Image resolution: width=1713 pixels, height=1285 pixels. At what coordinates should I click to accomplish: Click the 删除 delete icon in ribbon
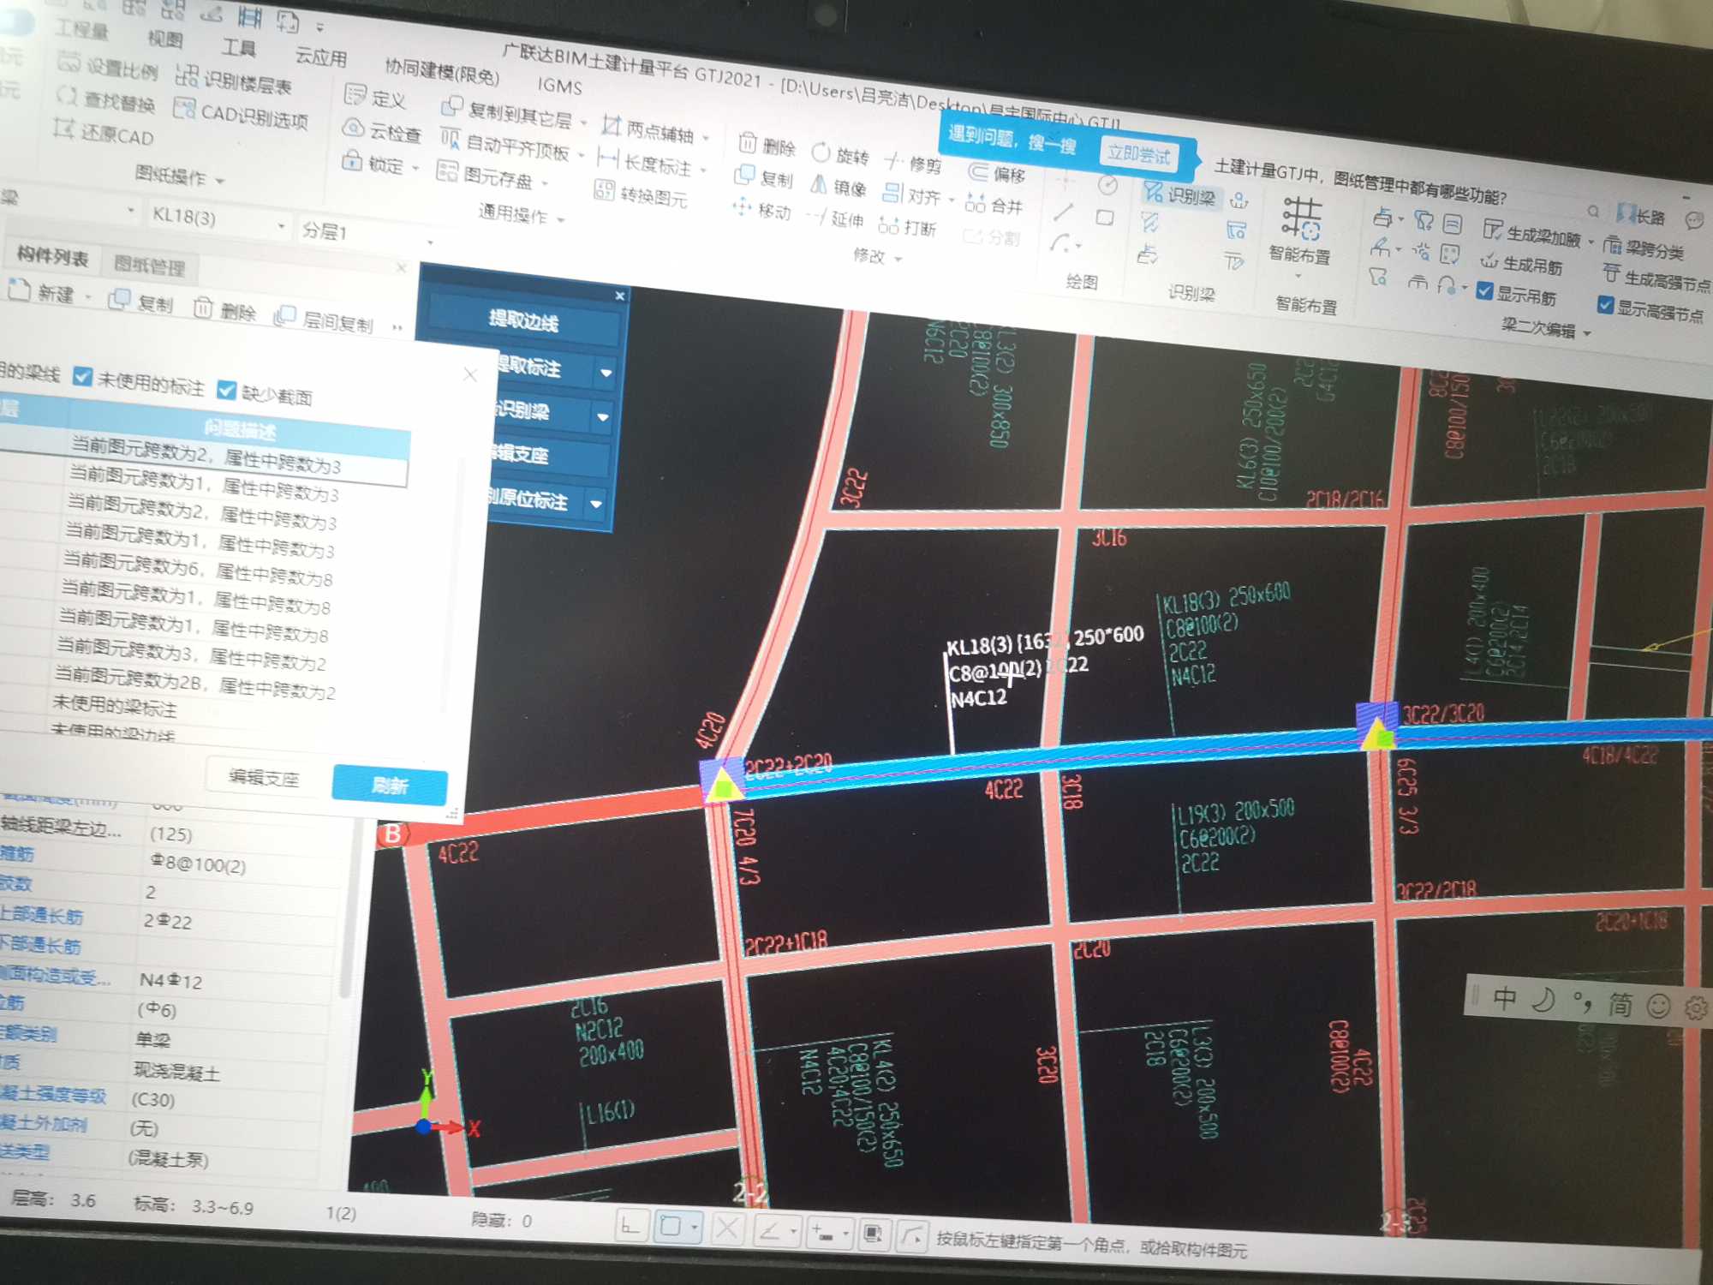[x=748, y=143]
